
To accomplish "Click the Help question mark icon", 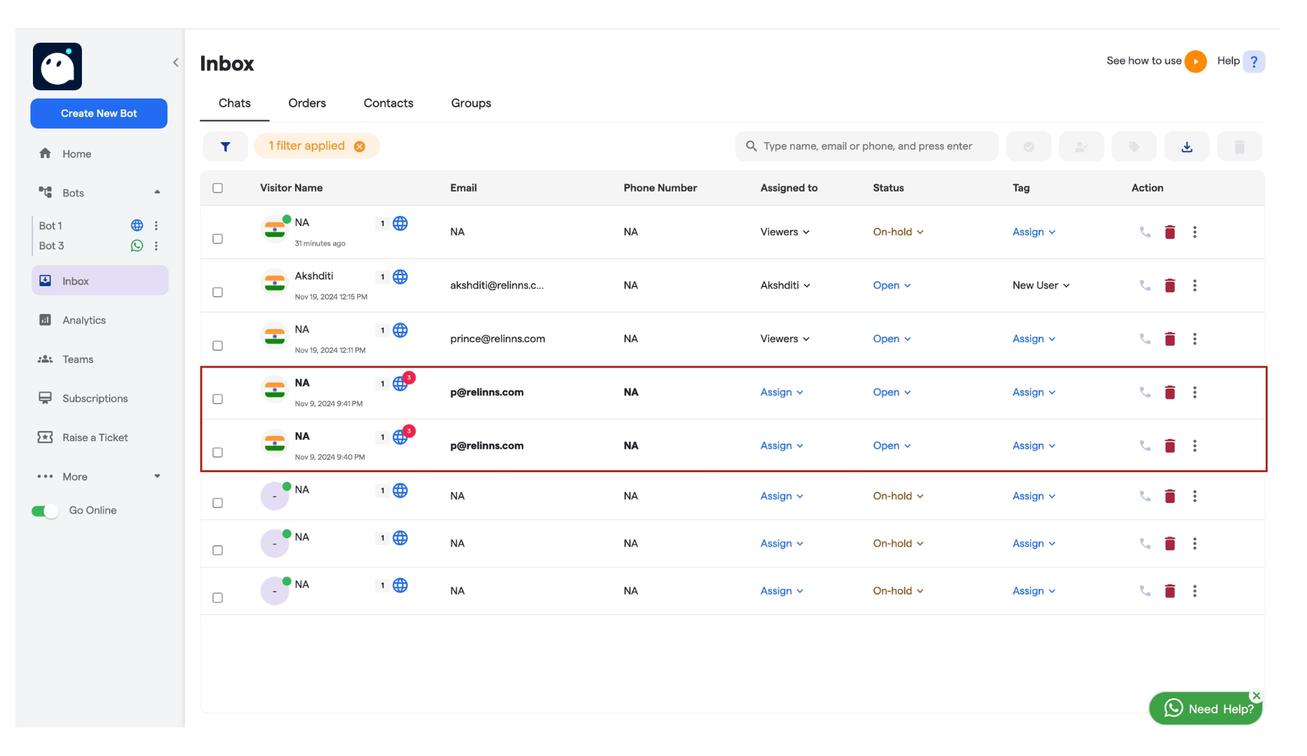I will point(1254,62).
